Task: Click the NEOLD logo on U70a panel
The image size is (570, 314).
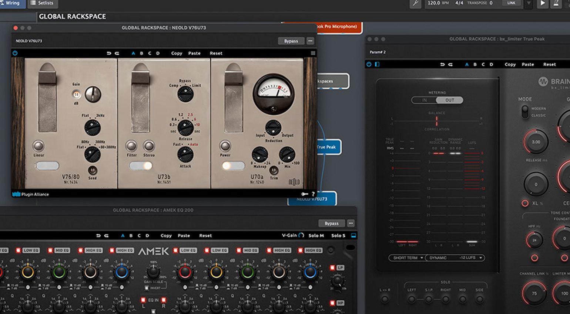Action: click(x=294, y=182)
